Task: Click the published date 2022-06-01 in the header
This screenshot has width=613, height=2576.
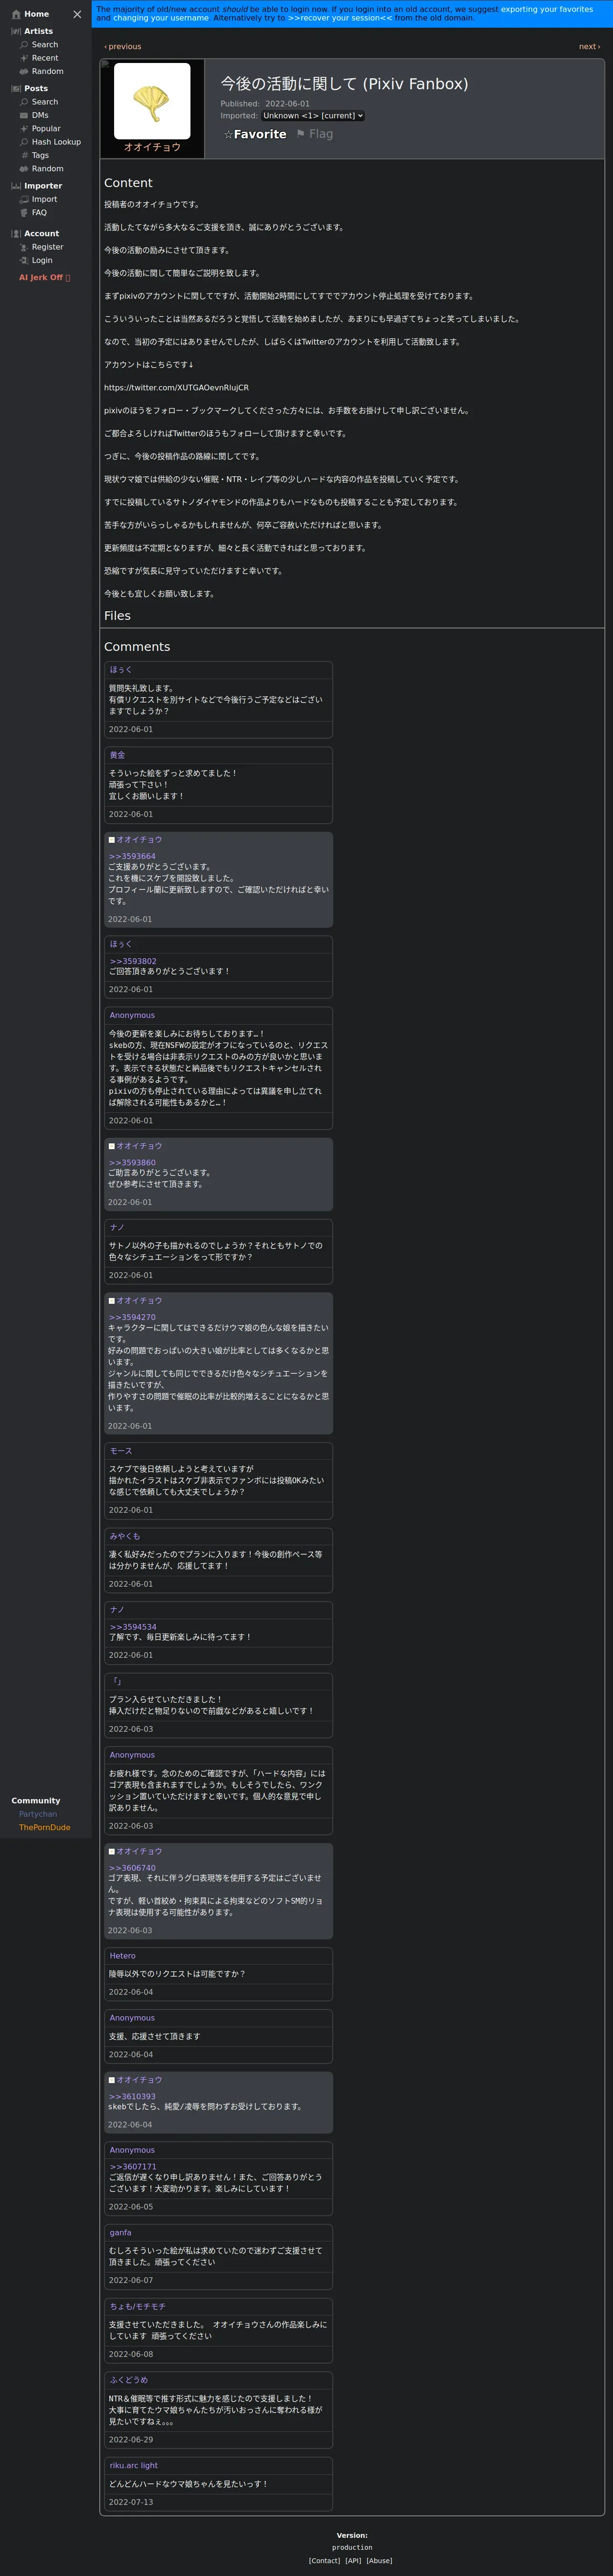Action: (287, 104)
